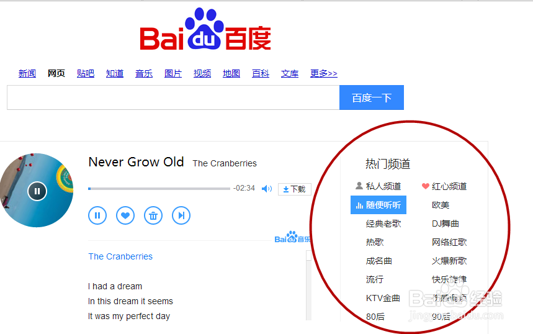
Task: Click the Baidu 音乐 logo
Action: click(292, 237)
